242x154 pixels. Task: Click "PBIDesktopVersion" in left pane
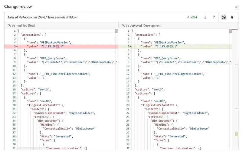pyautogui.click(x=55, y=43)
